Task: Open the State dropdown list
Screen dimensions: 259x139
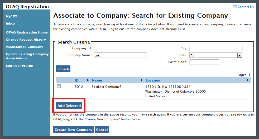Action: (239, 55)
